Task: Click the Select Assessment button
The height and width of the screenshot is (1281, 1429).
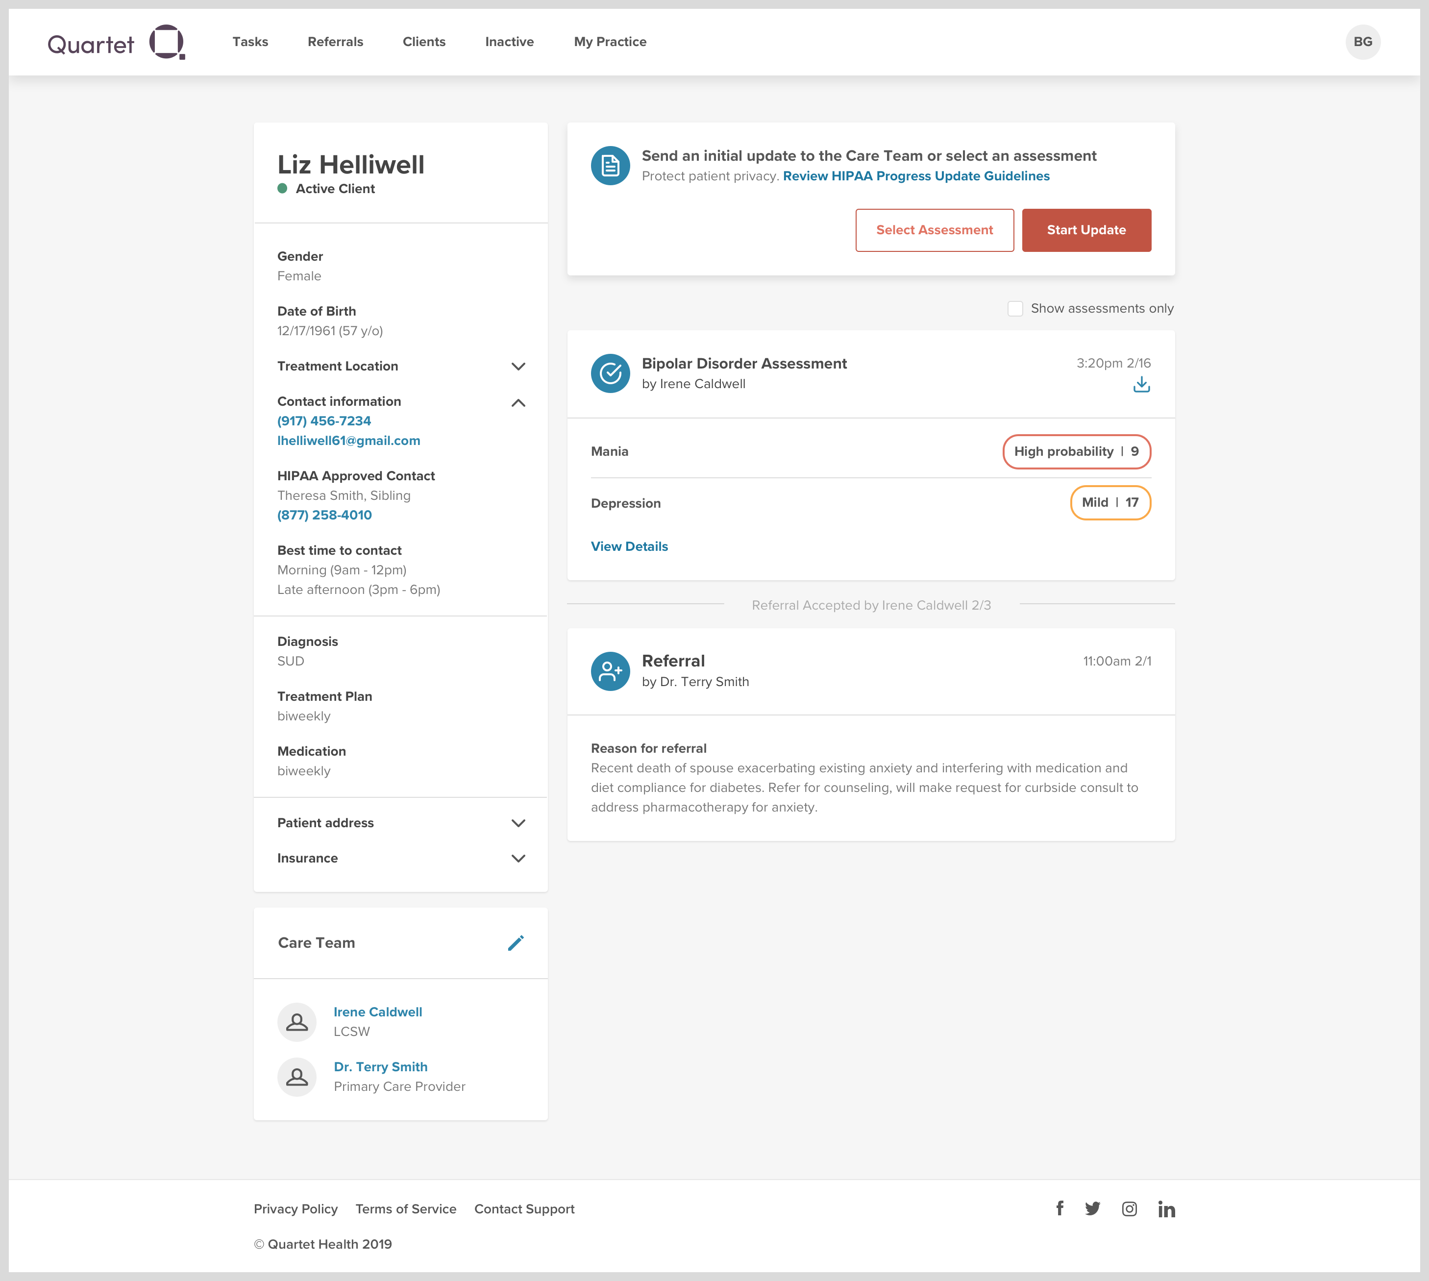Action: (x=934, y=230)
